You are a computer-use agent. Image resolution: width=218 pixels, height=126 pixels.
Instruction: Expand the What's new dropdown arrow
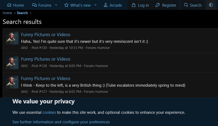pos(95,5)
